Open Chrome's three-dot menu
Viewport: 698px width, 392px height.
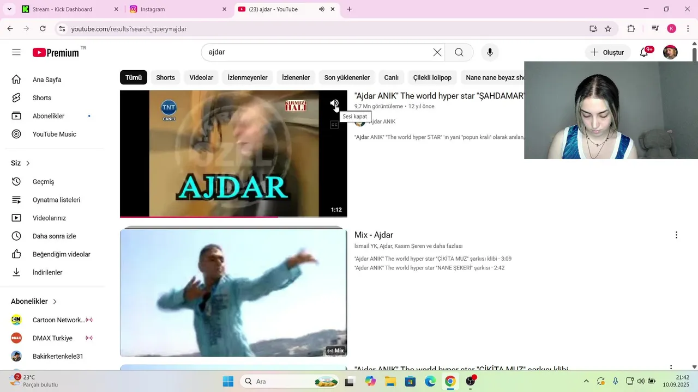point(688,29)
